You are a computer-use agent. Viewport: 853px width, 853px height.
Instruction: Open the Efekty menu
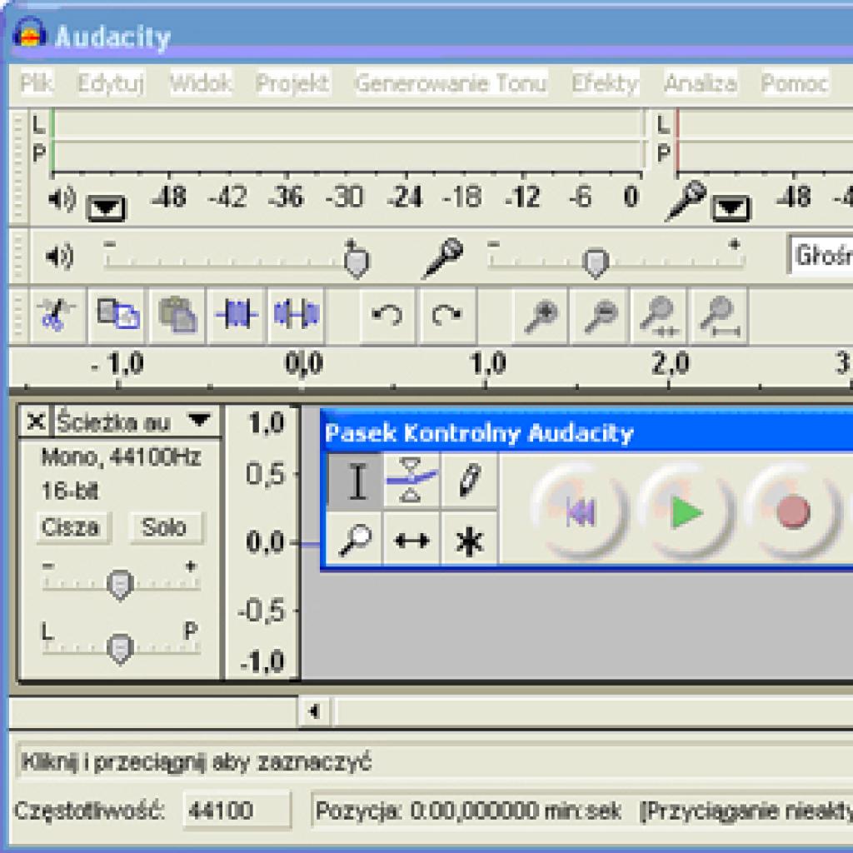click(x=605, y=83)
